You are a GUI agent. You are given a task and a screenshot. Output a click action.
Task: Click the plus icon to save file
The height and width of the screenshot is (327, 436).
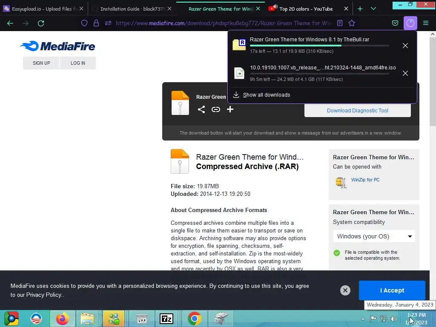tap(230, 109)
